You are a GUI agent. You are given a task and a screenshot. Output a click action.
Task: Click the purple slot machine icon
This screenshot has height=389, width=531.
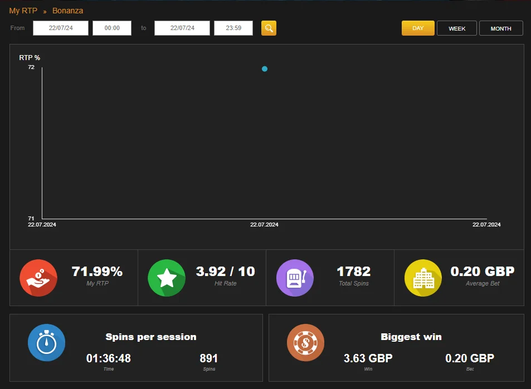(295, 278)
